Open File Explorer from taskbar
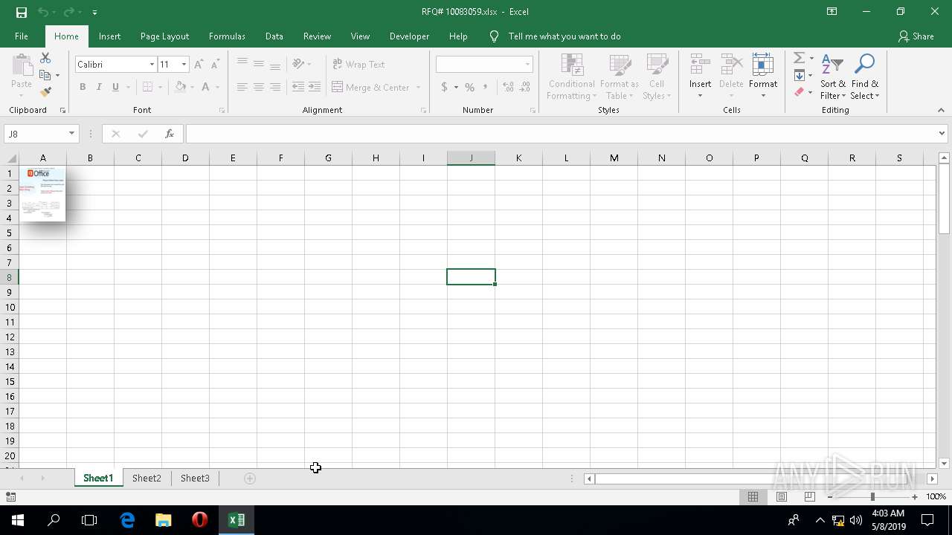 pos(164,520)
